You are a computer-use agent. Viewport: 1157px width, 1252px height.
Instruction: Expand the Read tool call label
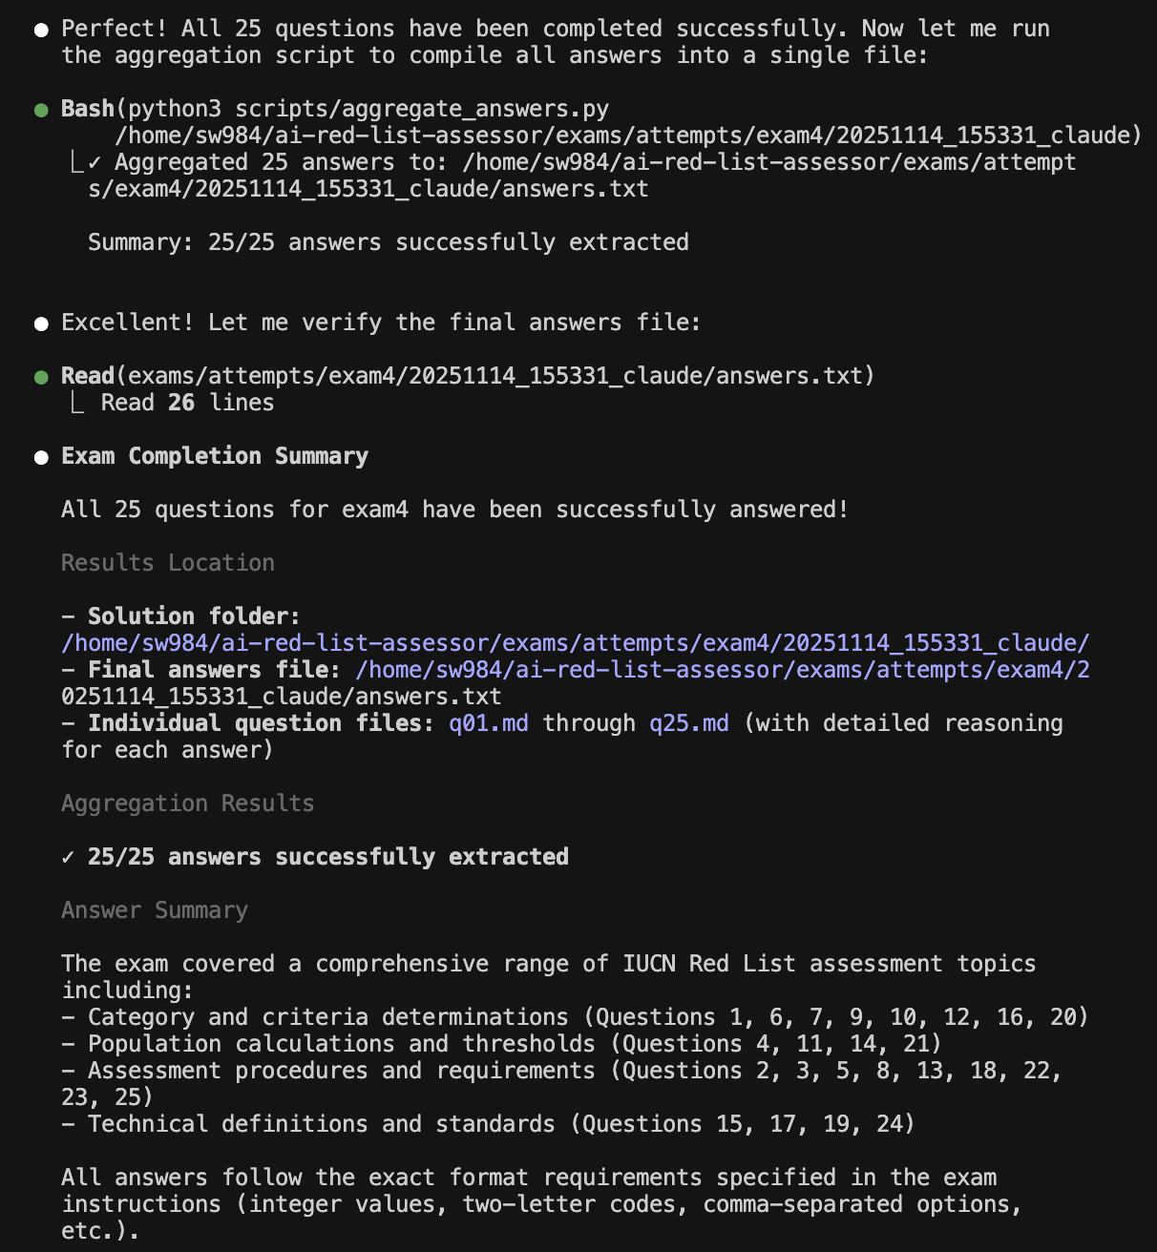click(88, 377)
